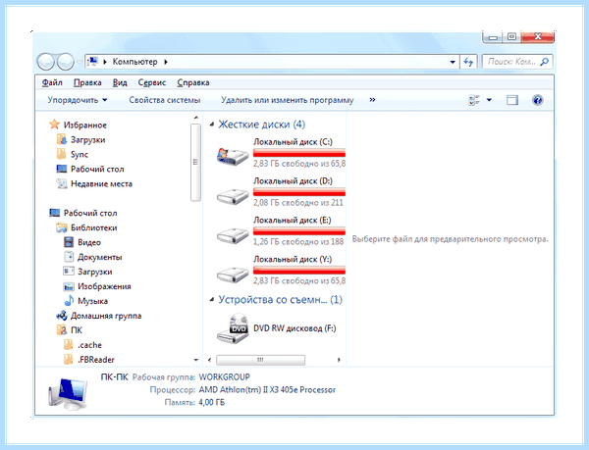Click the computer icon in address bar
The image size is (589, 450).
[92, 62]
